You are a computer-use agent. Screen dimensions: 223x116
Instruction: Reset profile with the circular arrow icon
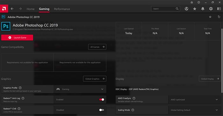click(219, 17)
